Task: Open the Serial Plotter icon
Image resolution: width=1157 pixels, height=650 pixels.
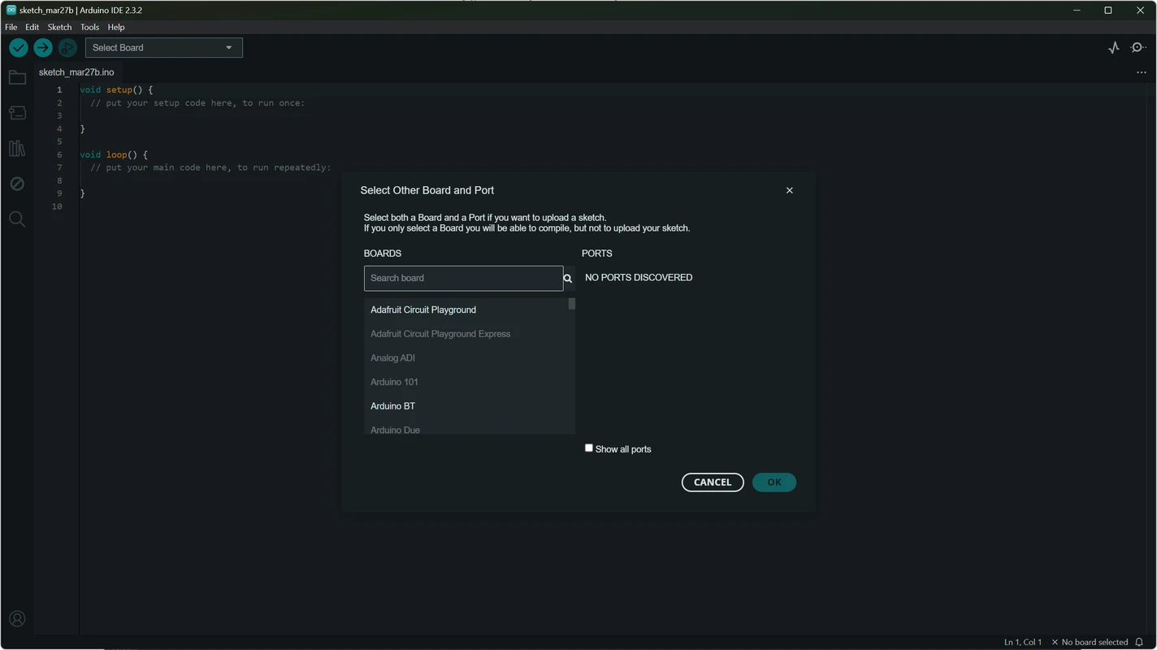Action: click(x=1114, y=48)
